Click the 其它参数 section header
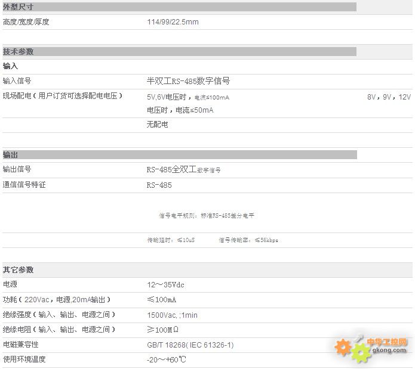The width and height of the screenshot is (415, 369). [x=19, y=270]
